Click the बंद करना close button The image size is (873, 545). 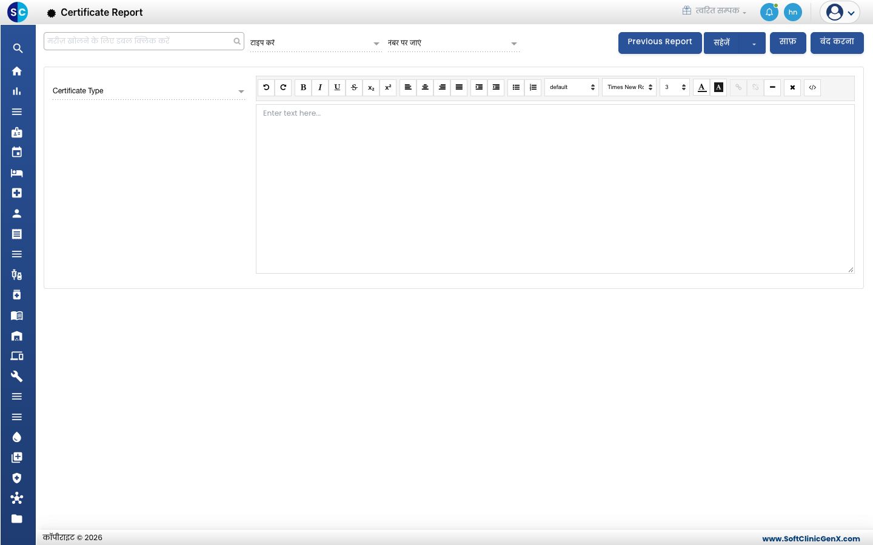[837, 42]
